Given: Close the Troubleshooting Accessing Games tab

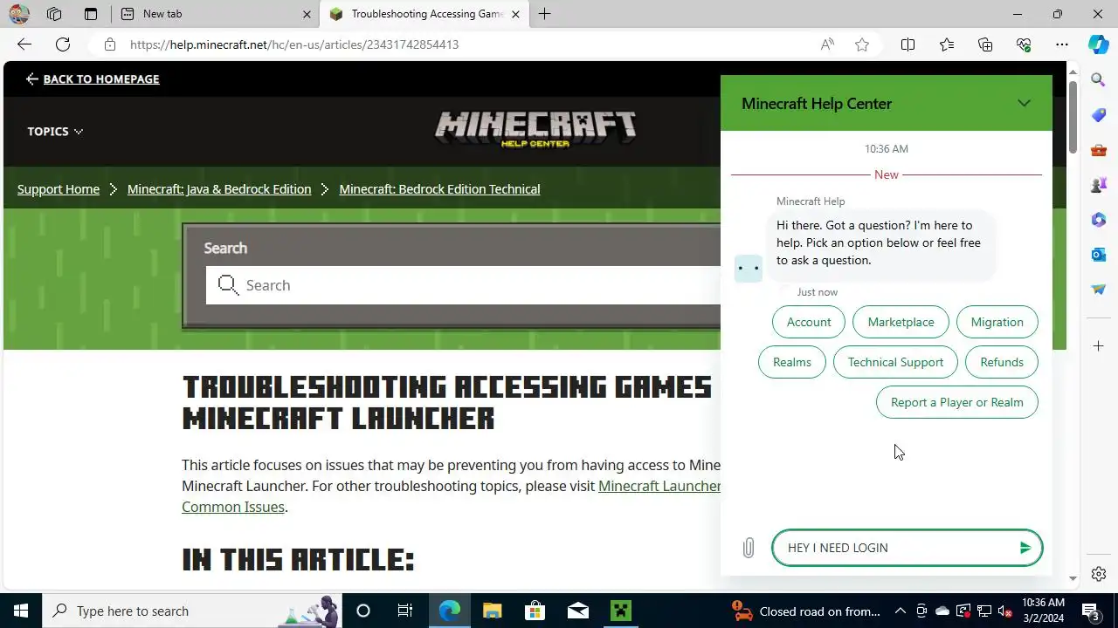Looking at the screenshot, I should [x=515, y=14].
